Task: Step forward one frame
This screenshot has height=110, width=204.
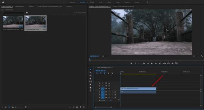Action: 156,63
